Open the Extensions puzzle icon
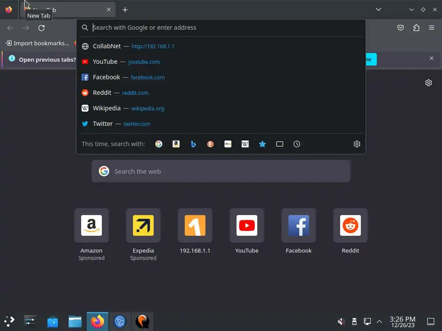The width and height of the screenshot is (442, 331). 416,28
